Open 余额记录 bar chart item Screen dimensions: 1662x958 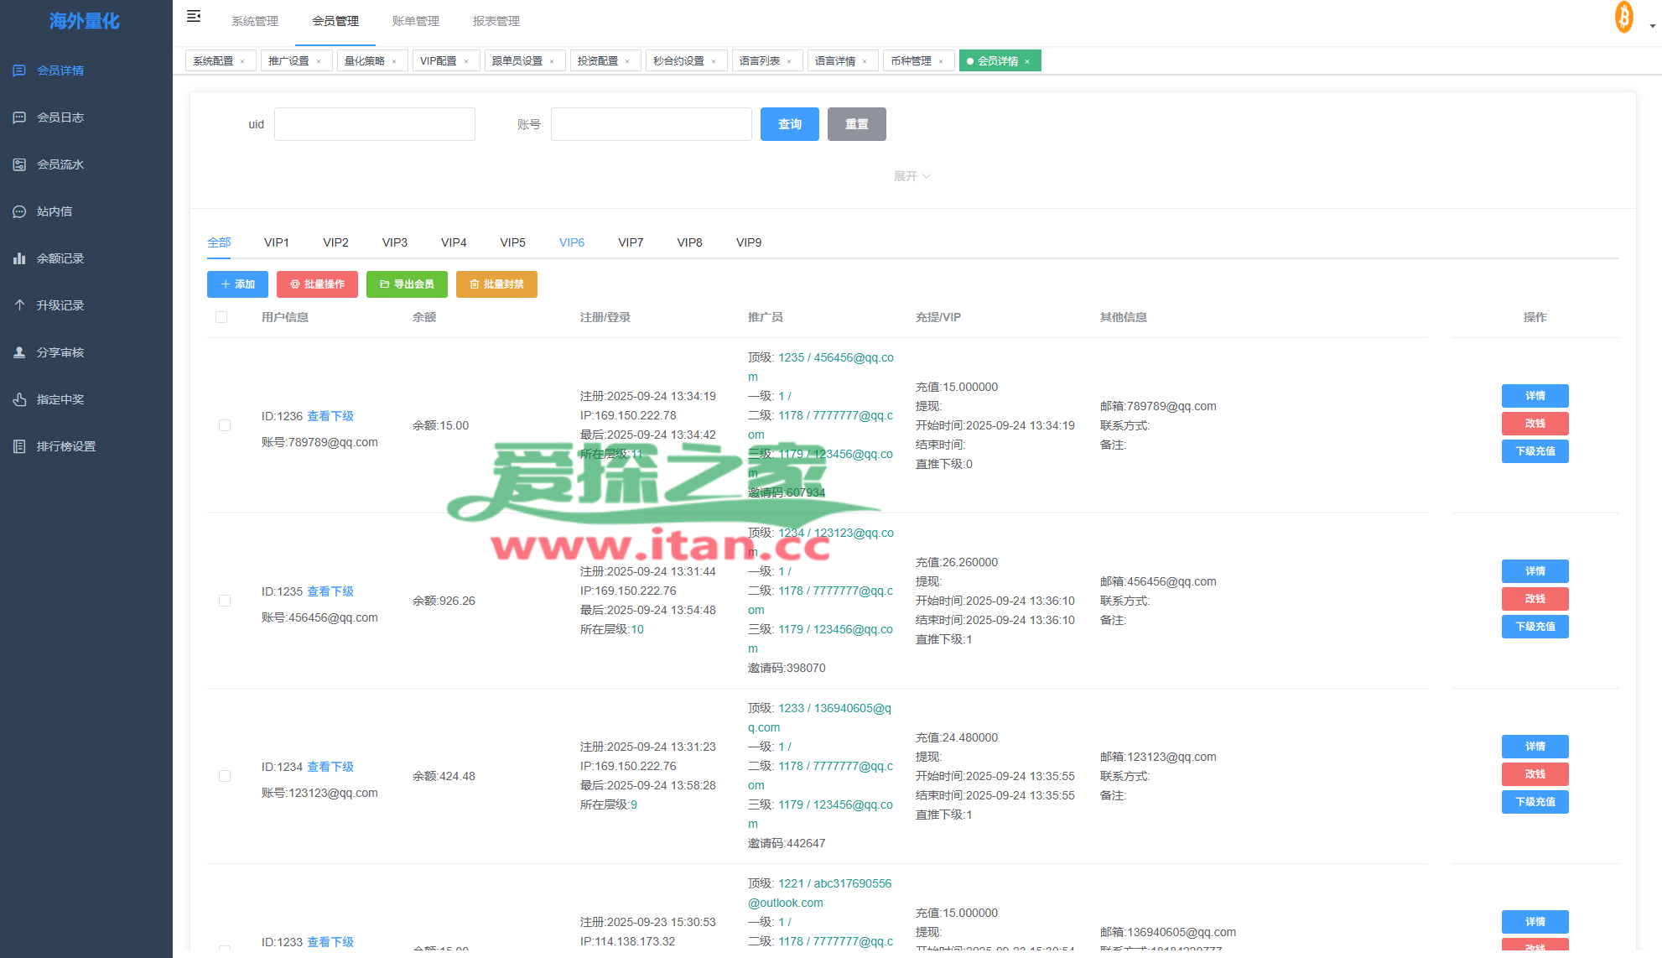click(x=60, y=258)
